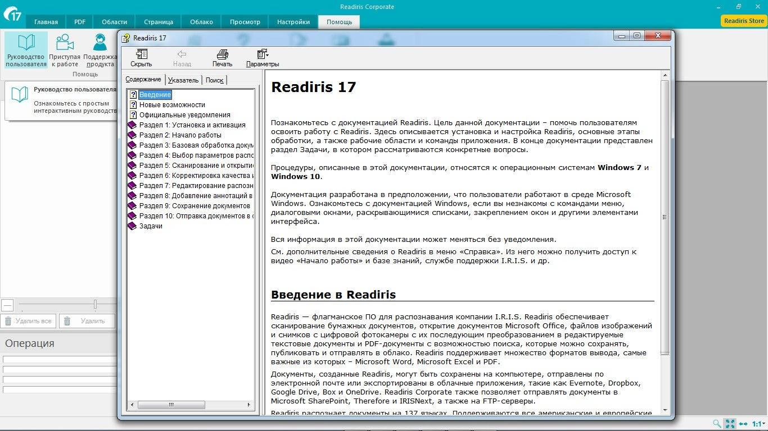Switch to the Настройки ribbon tab

293,22
